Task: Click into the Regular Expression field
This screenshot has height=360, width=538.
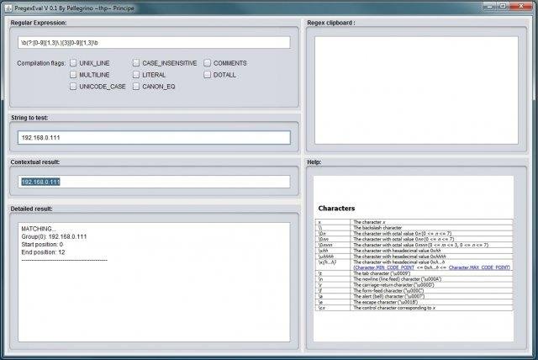Action: click(x=154, y=43)
